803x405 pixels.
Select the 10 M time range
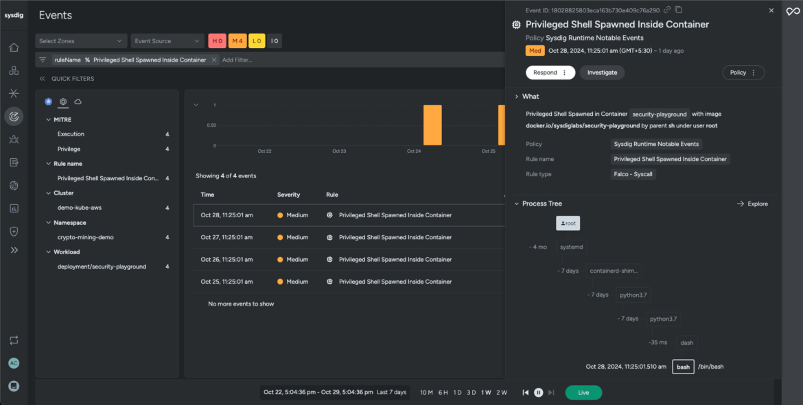pyautogui.click(x=427, y=393)
